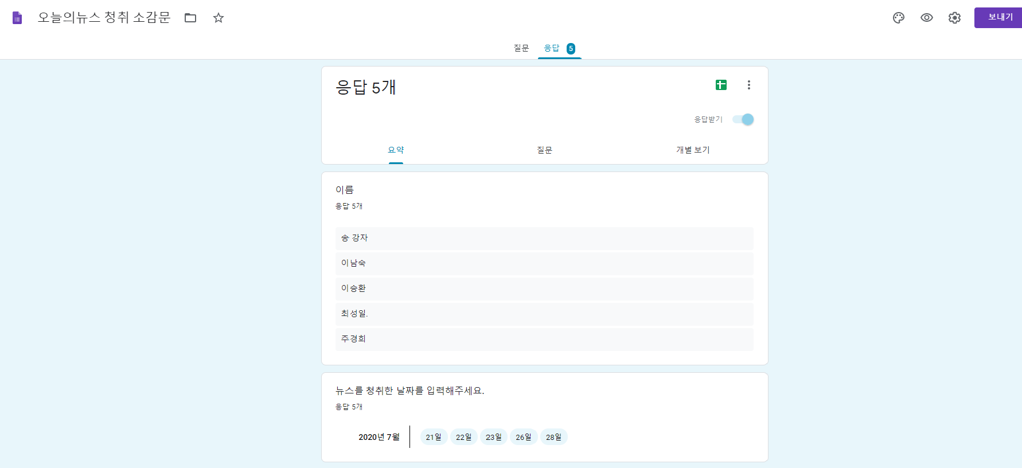Click the 21일 date chip
Viewport: 1022px width, 468px height.
tap(434, 437)
